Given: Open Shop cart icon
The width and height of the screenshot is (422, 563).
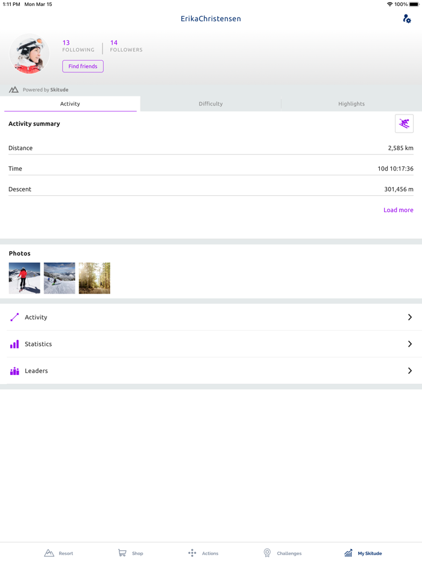Looking at the screenshot, I should click(122, 553).
